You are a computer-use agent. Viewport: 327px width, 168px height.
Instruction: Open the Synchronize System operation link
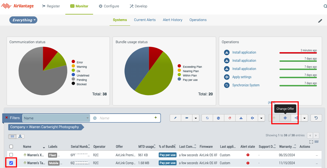tap(246, 85)
